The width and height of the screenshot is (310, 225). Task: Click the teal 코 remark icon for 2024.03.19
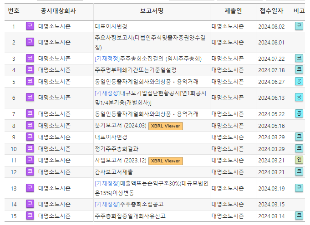[299, 188]
